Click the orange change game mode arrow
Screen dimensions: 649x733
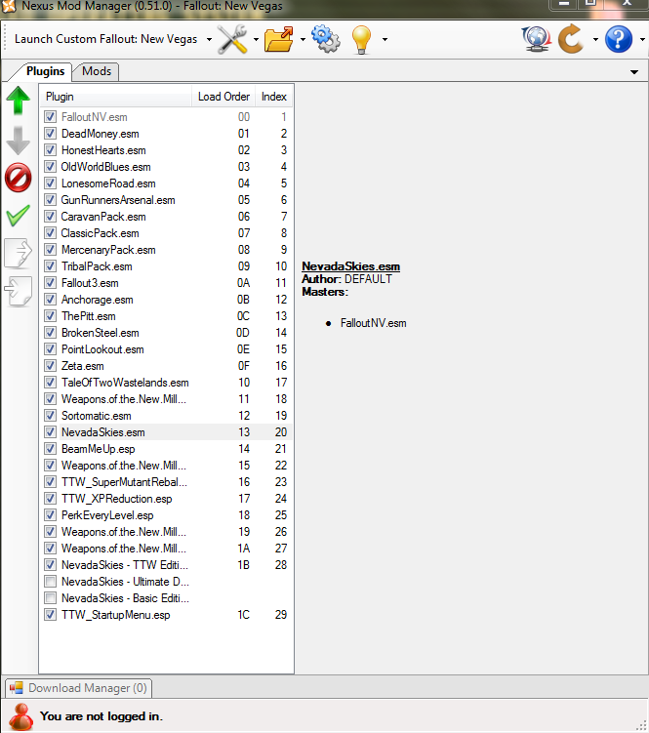(571, 39)
